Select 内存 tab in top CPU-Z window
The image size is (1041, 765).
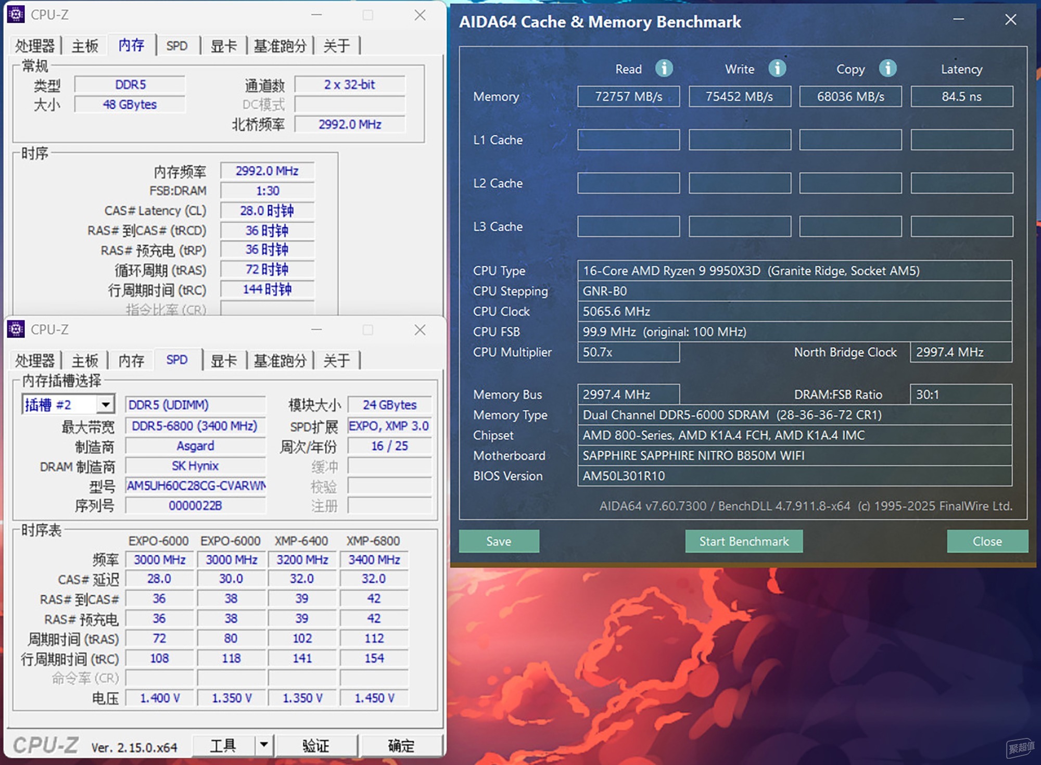click(x=131, y=45)
